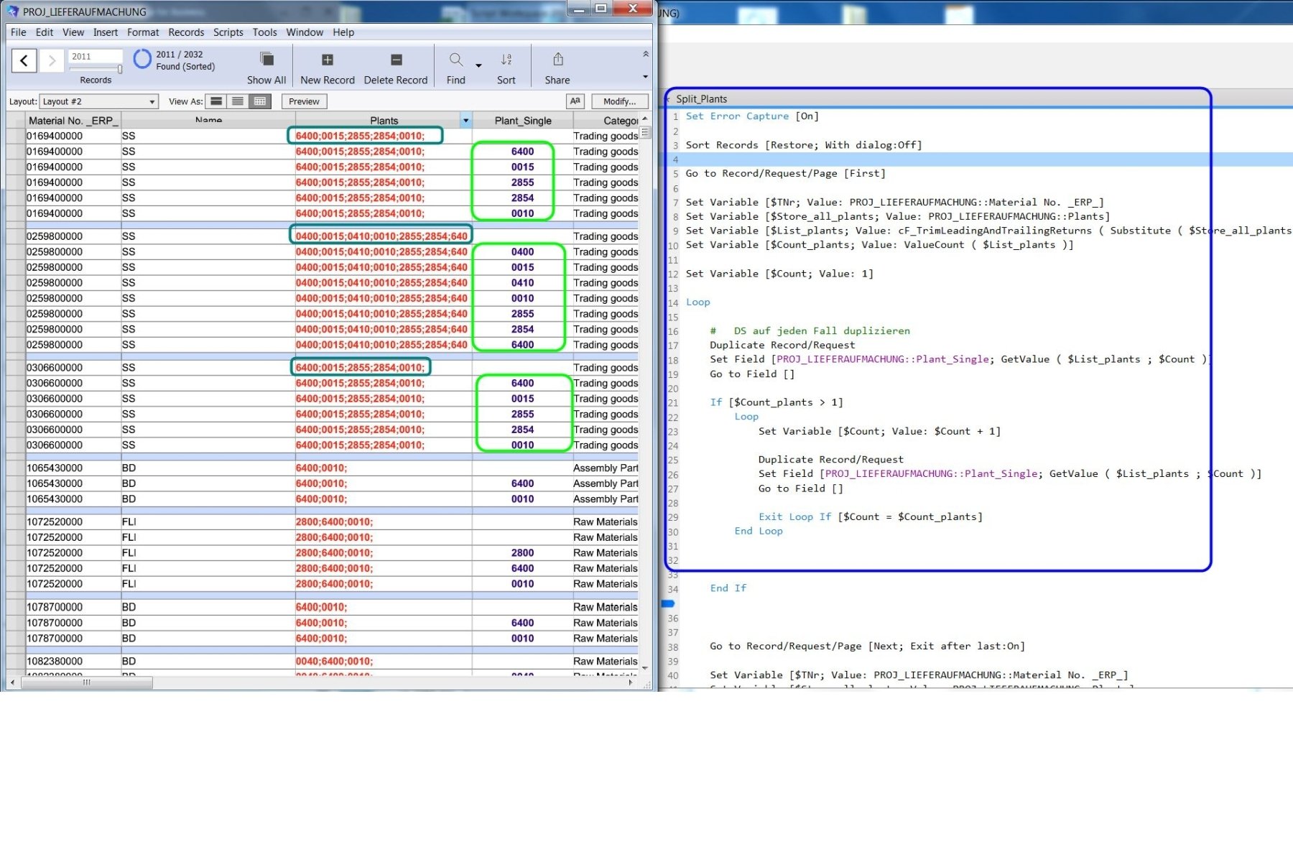
Task: Open Find mode magnifier icon
Action: (x=456, y=60)
